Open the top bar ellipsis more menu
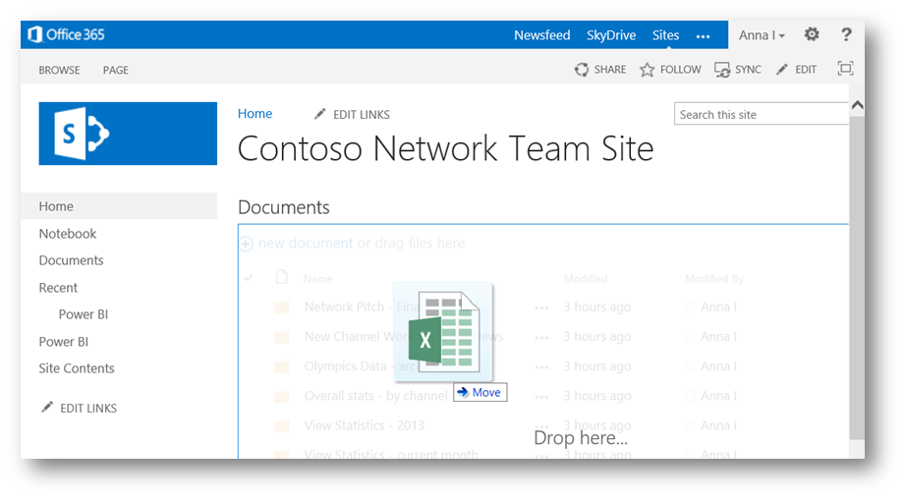The height and width of the screenshot is (500, 906). [703, 36]
